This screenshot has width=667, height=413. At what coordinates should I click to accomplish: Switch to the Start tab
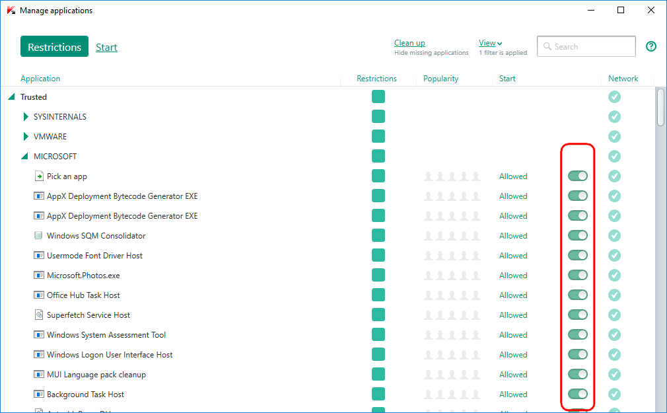coord(106,48)
